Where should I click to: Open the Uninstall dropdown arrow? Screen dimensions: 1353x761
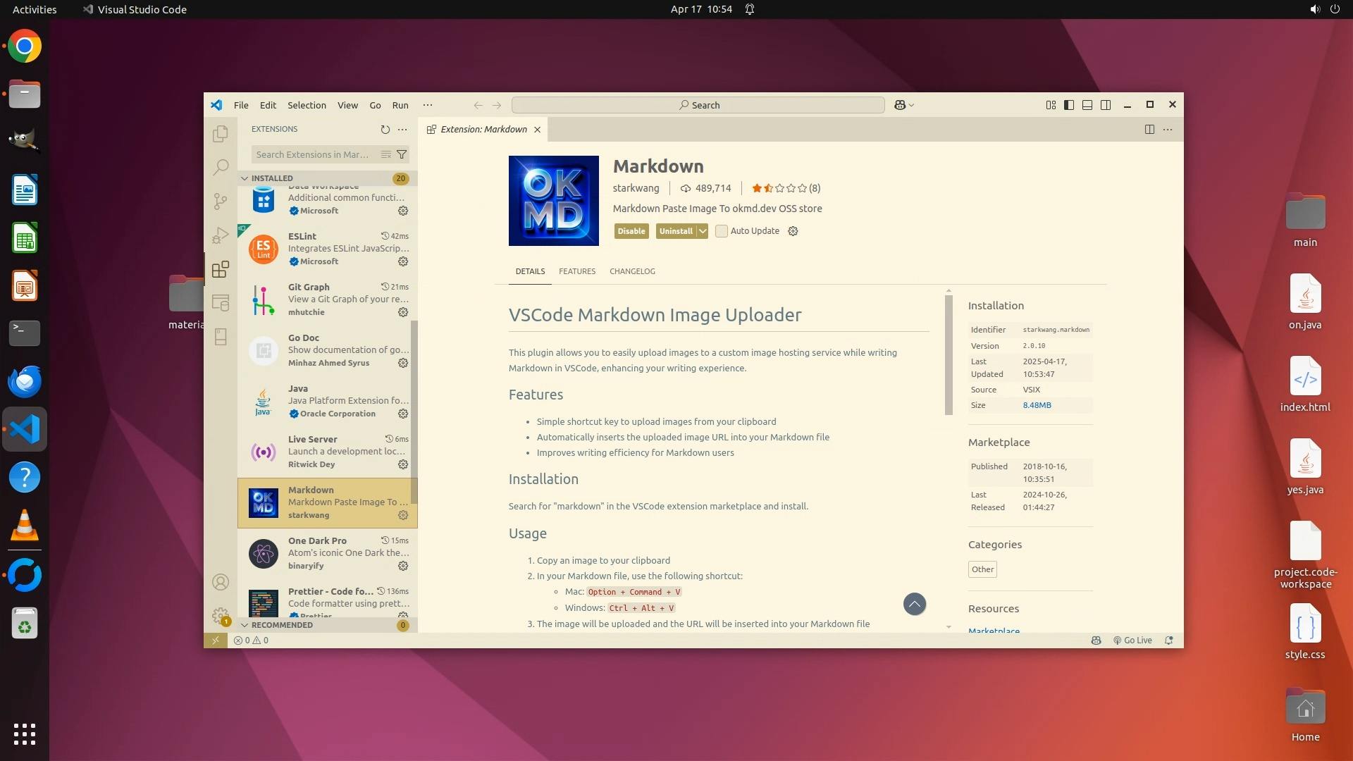click(703, 231)
